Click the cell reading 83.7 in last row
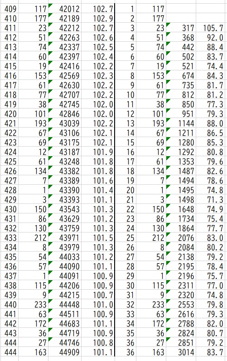 click(x=211, y=352)
